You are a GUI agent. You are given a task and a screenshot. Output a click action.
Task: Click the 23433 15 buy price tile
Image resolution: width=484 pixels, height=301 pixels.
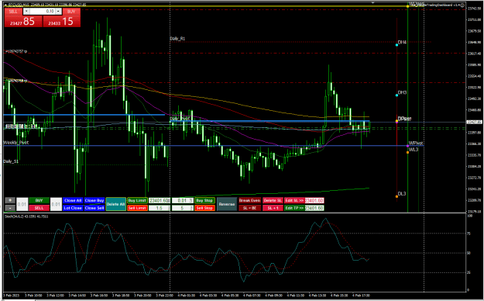pyautogui.click(x=62, y=22)
